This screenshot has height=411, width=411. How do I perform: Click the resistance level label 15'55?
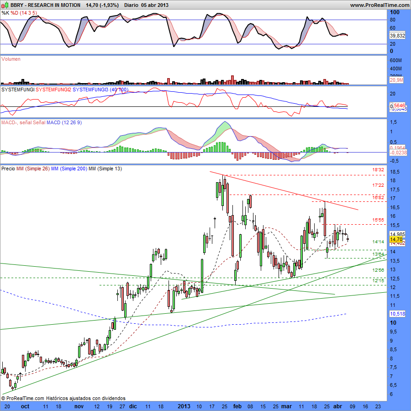tap(378, 220)
